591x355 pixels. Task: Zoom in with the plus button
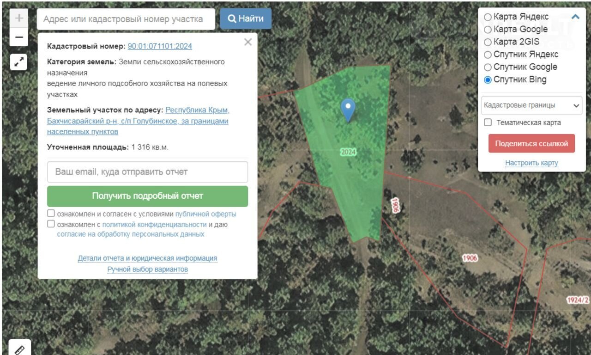click(19, 18)
